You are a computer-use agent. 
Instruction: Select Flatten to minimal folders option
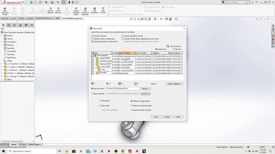131,106
